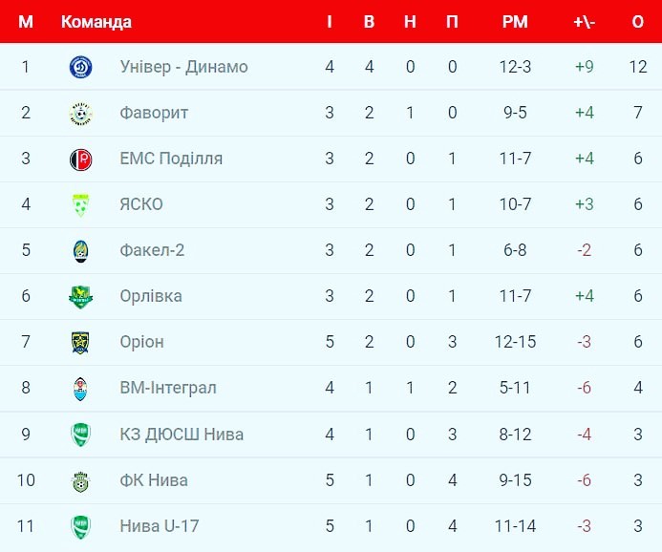Open the Фаворит team link

click(154, 113)
